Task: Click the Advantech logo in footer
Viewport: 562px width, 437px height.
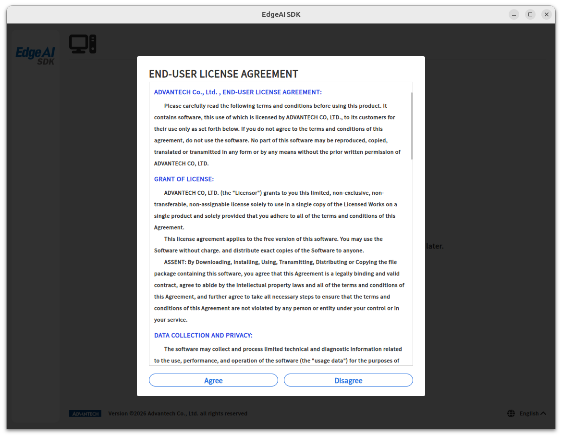Action: tap(86, 413)
